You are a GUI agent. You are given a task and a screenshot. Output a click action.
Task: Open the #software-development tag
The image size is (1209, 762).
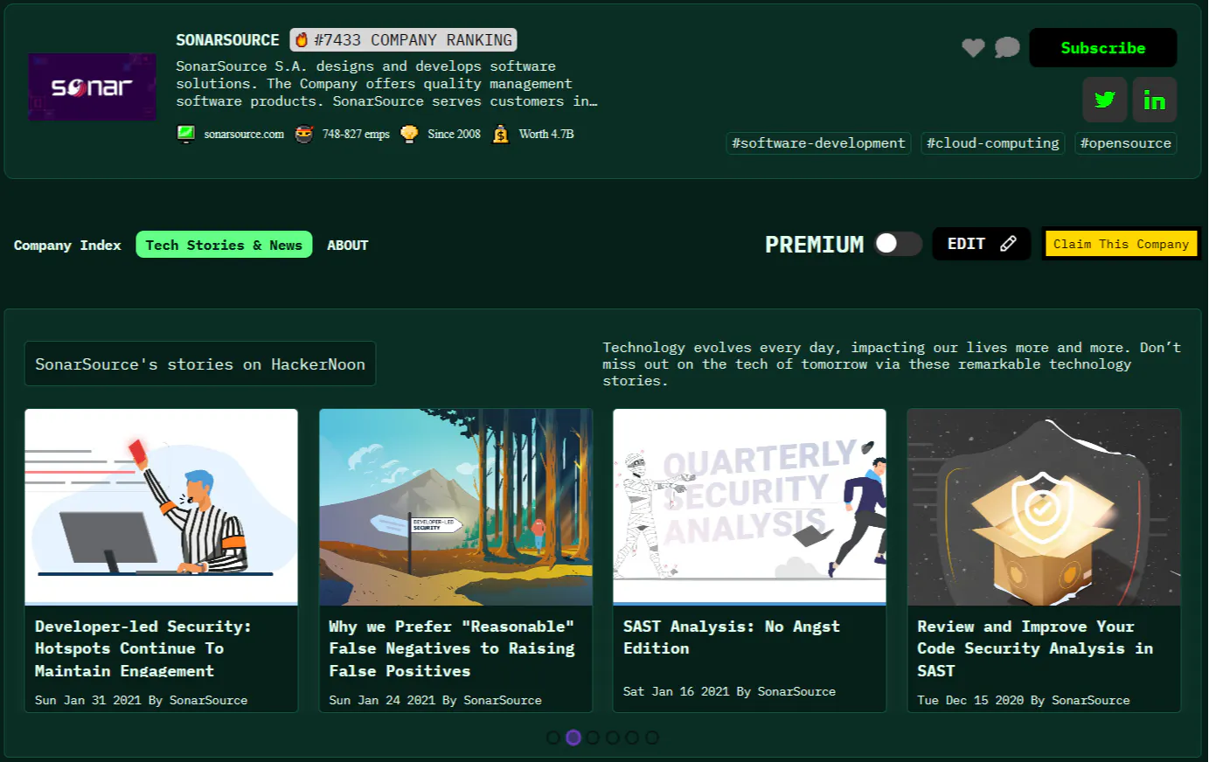coord(818,143)
